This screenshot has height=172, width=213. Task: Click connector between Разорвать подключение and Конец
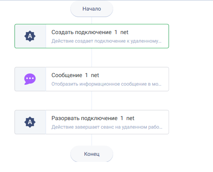(x=92, y=140)
